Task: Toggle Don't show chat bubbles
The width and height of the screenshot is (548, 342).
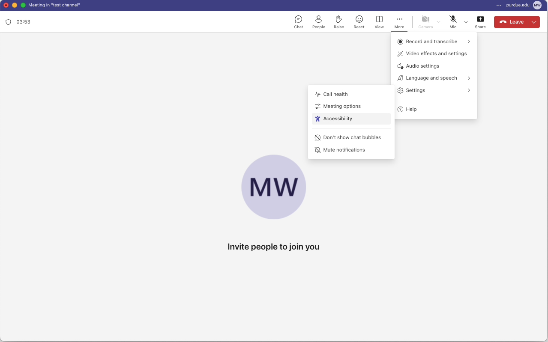Action: [351, 137]
